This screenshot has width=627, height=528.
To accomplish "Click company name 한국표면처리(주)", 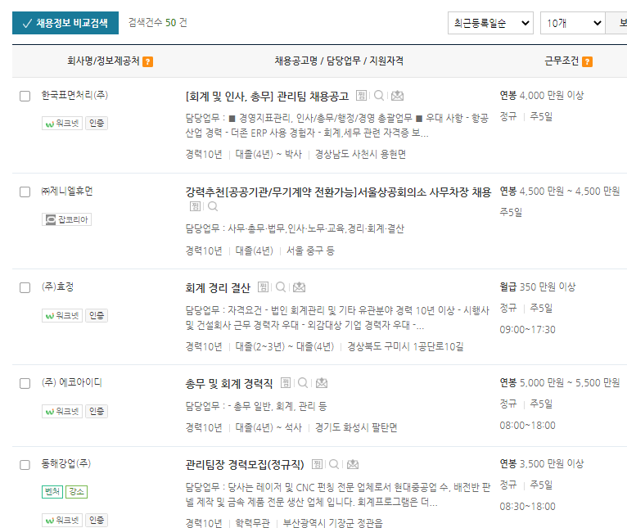I will 74,95.
